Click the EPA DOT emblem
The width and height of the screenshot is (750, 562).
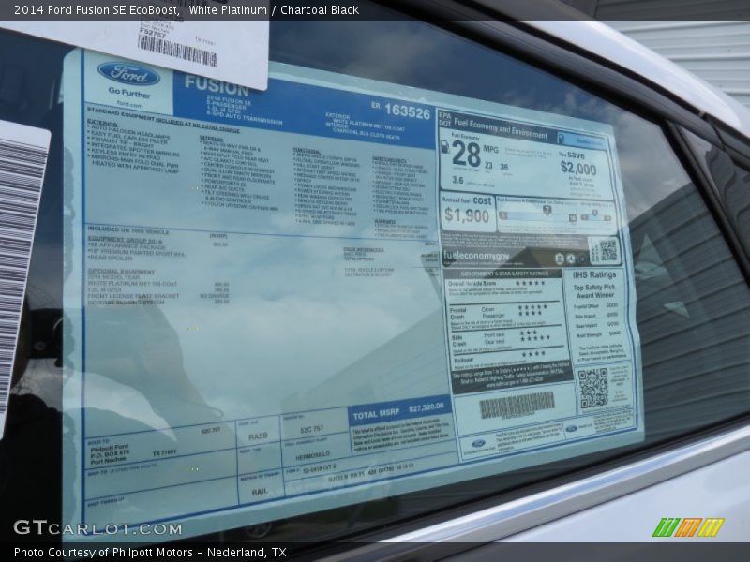[x=444, y=119]
